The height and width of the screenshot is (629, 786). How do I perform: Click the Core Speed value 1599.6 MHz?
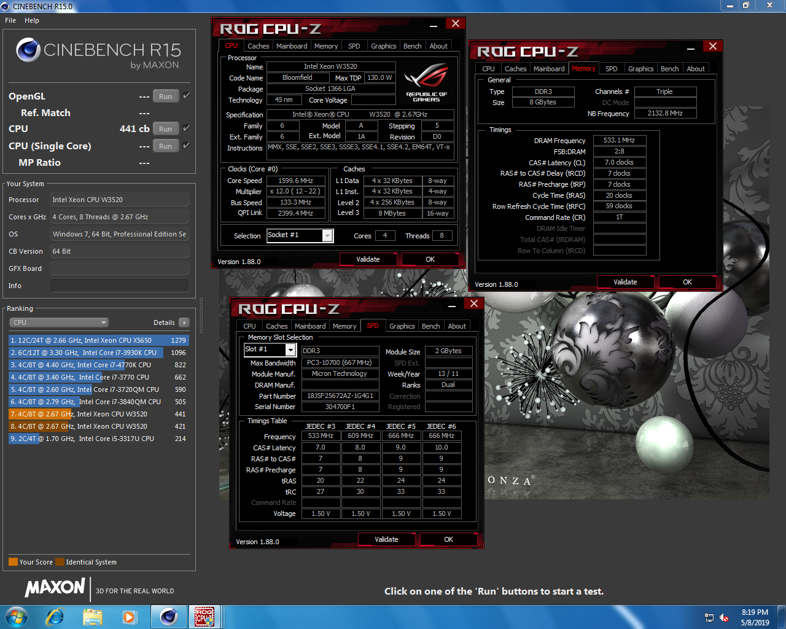tap(295, 181)
